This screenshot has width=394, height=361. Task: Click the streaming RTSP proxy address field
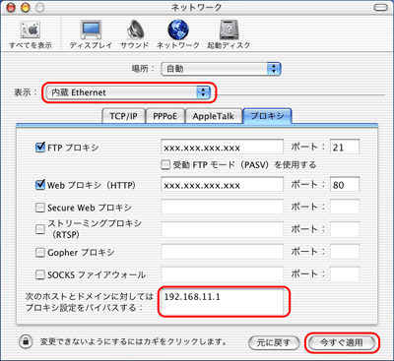click(x=222, y=229)
